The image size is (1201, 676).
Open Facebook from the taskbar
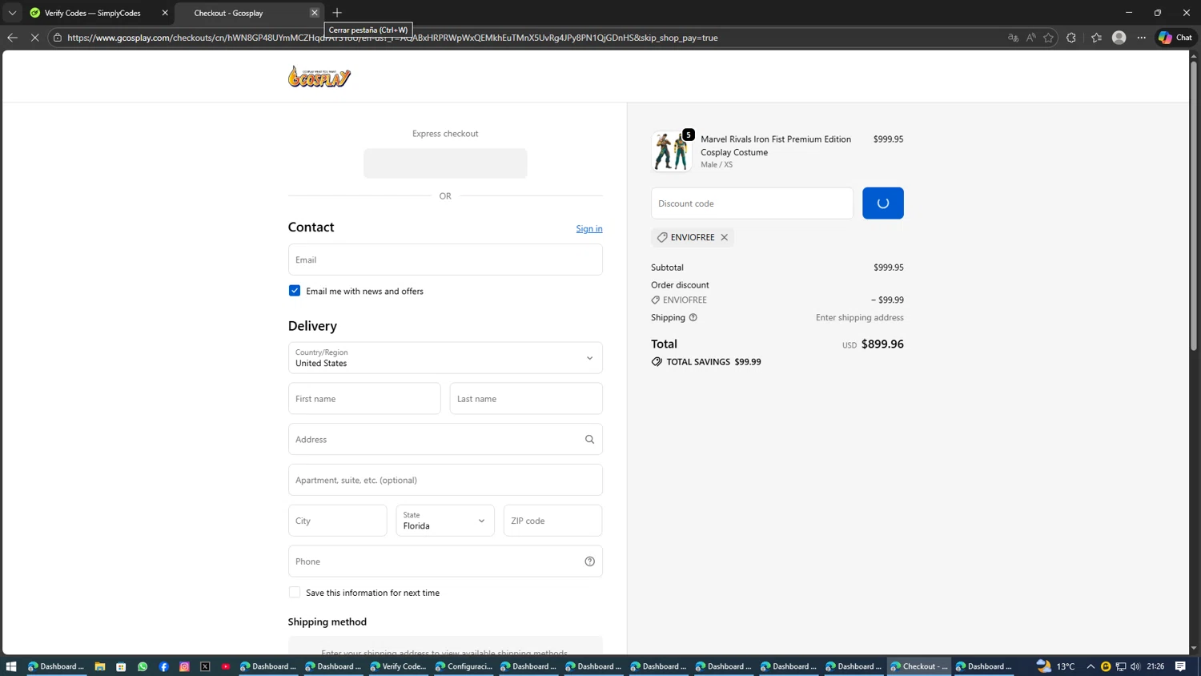pyautogui.click(x=163, y=666)
